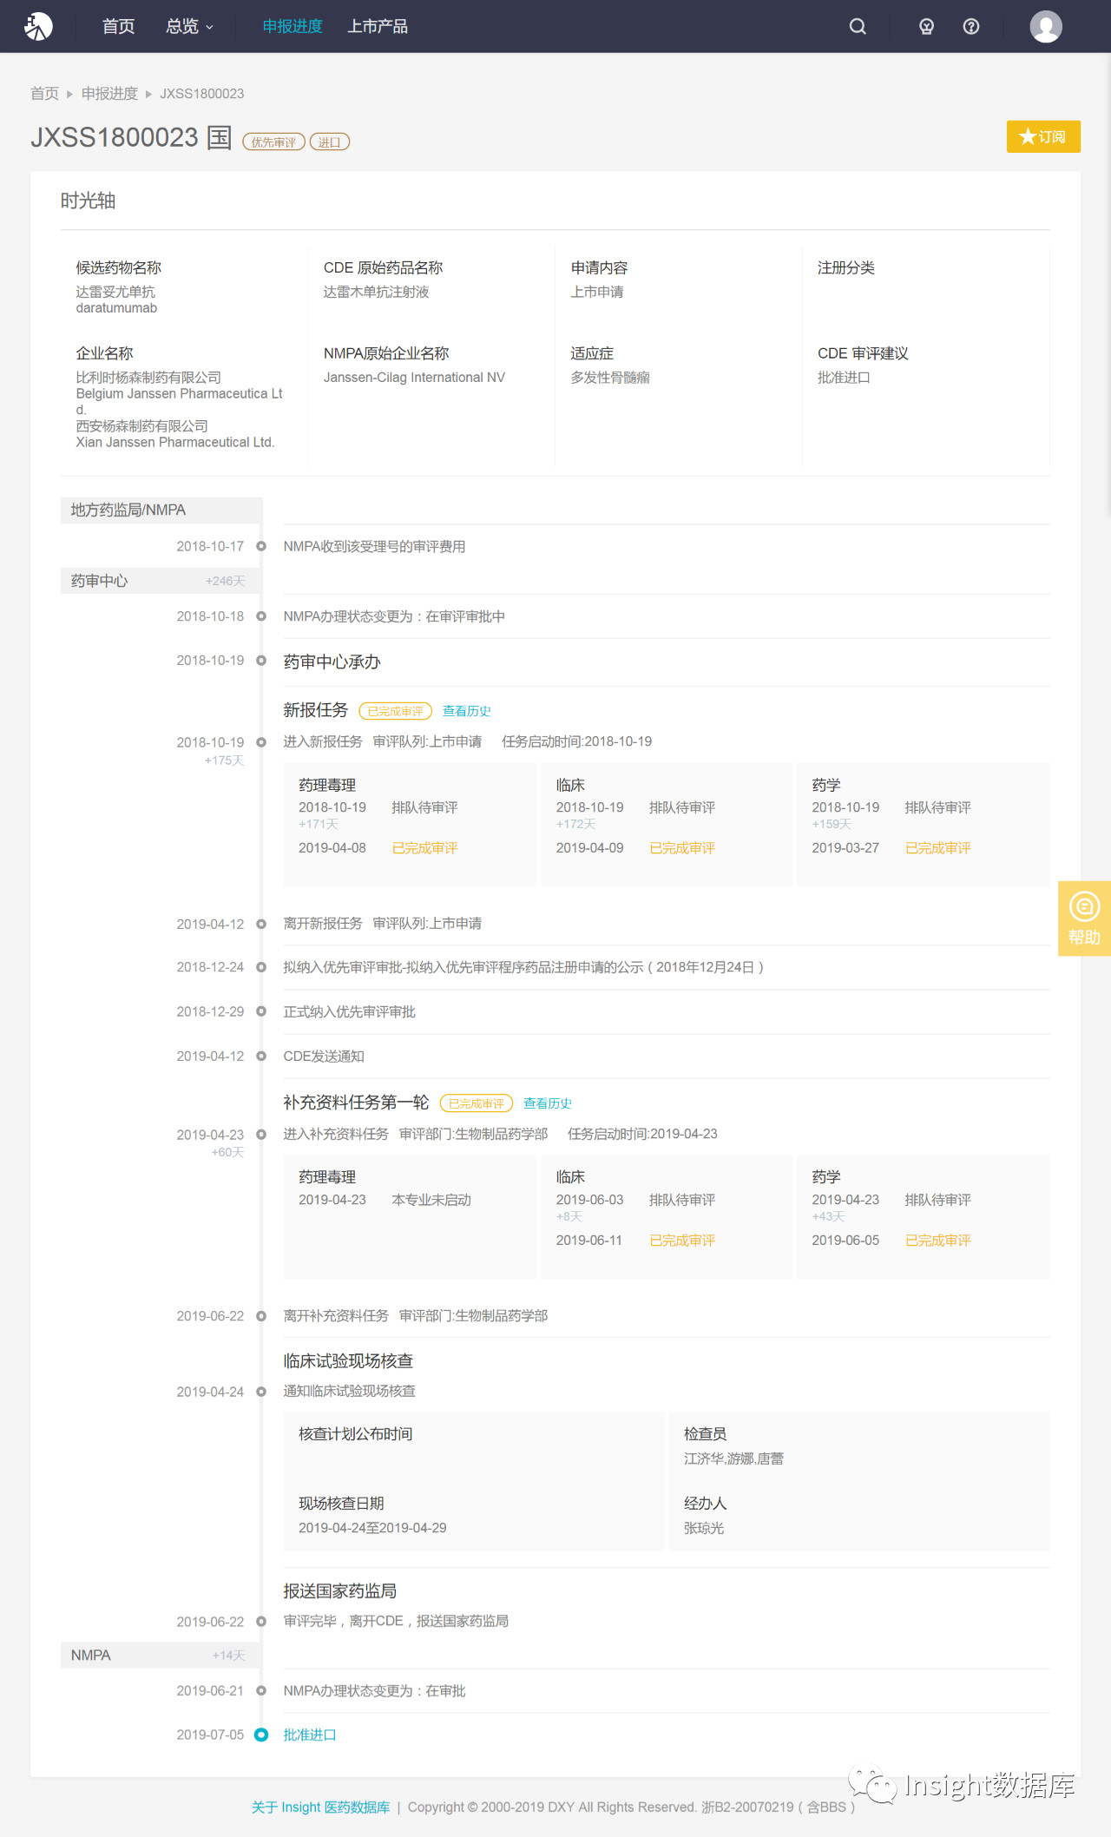Go to the 首页 nav item
1111x1837 pixels.
119,26
